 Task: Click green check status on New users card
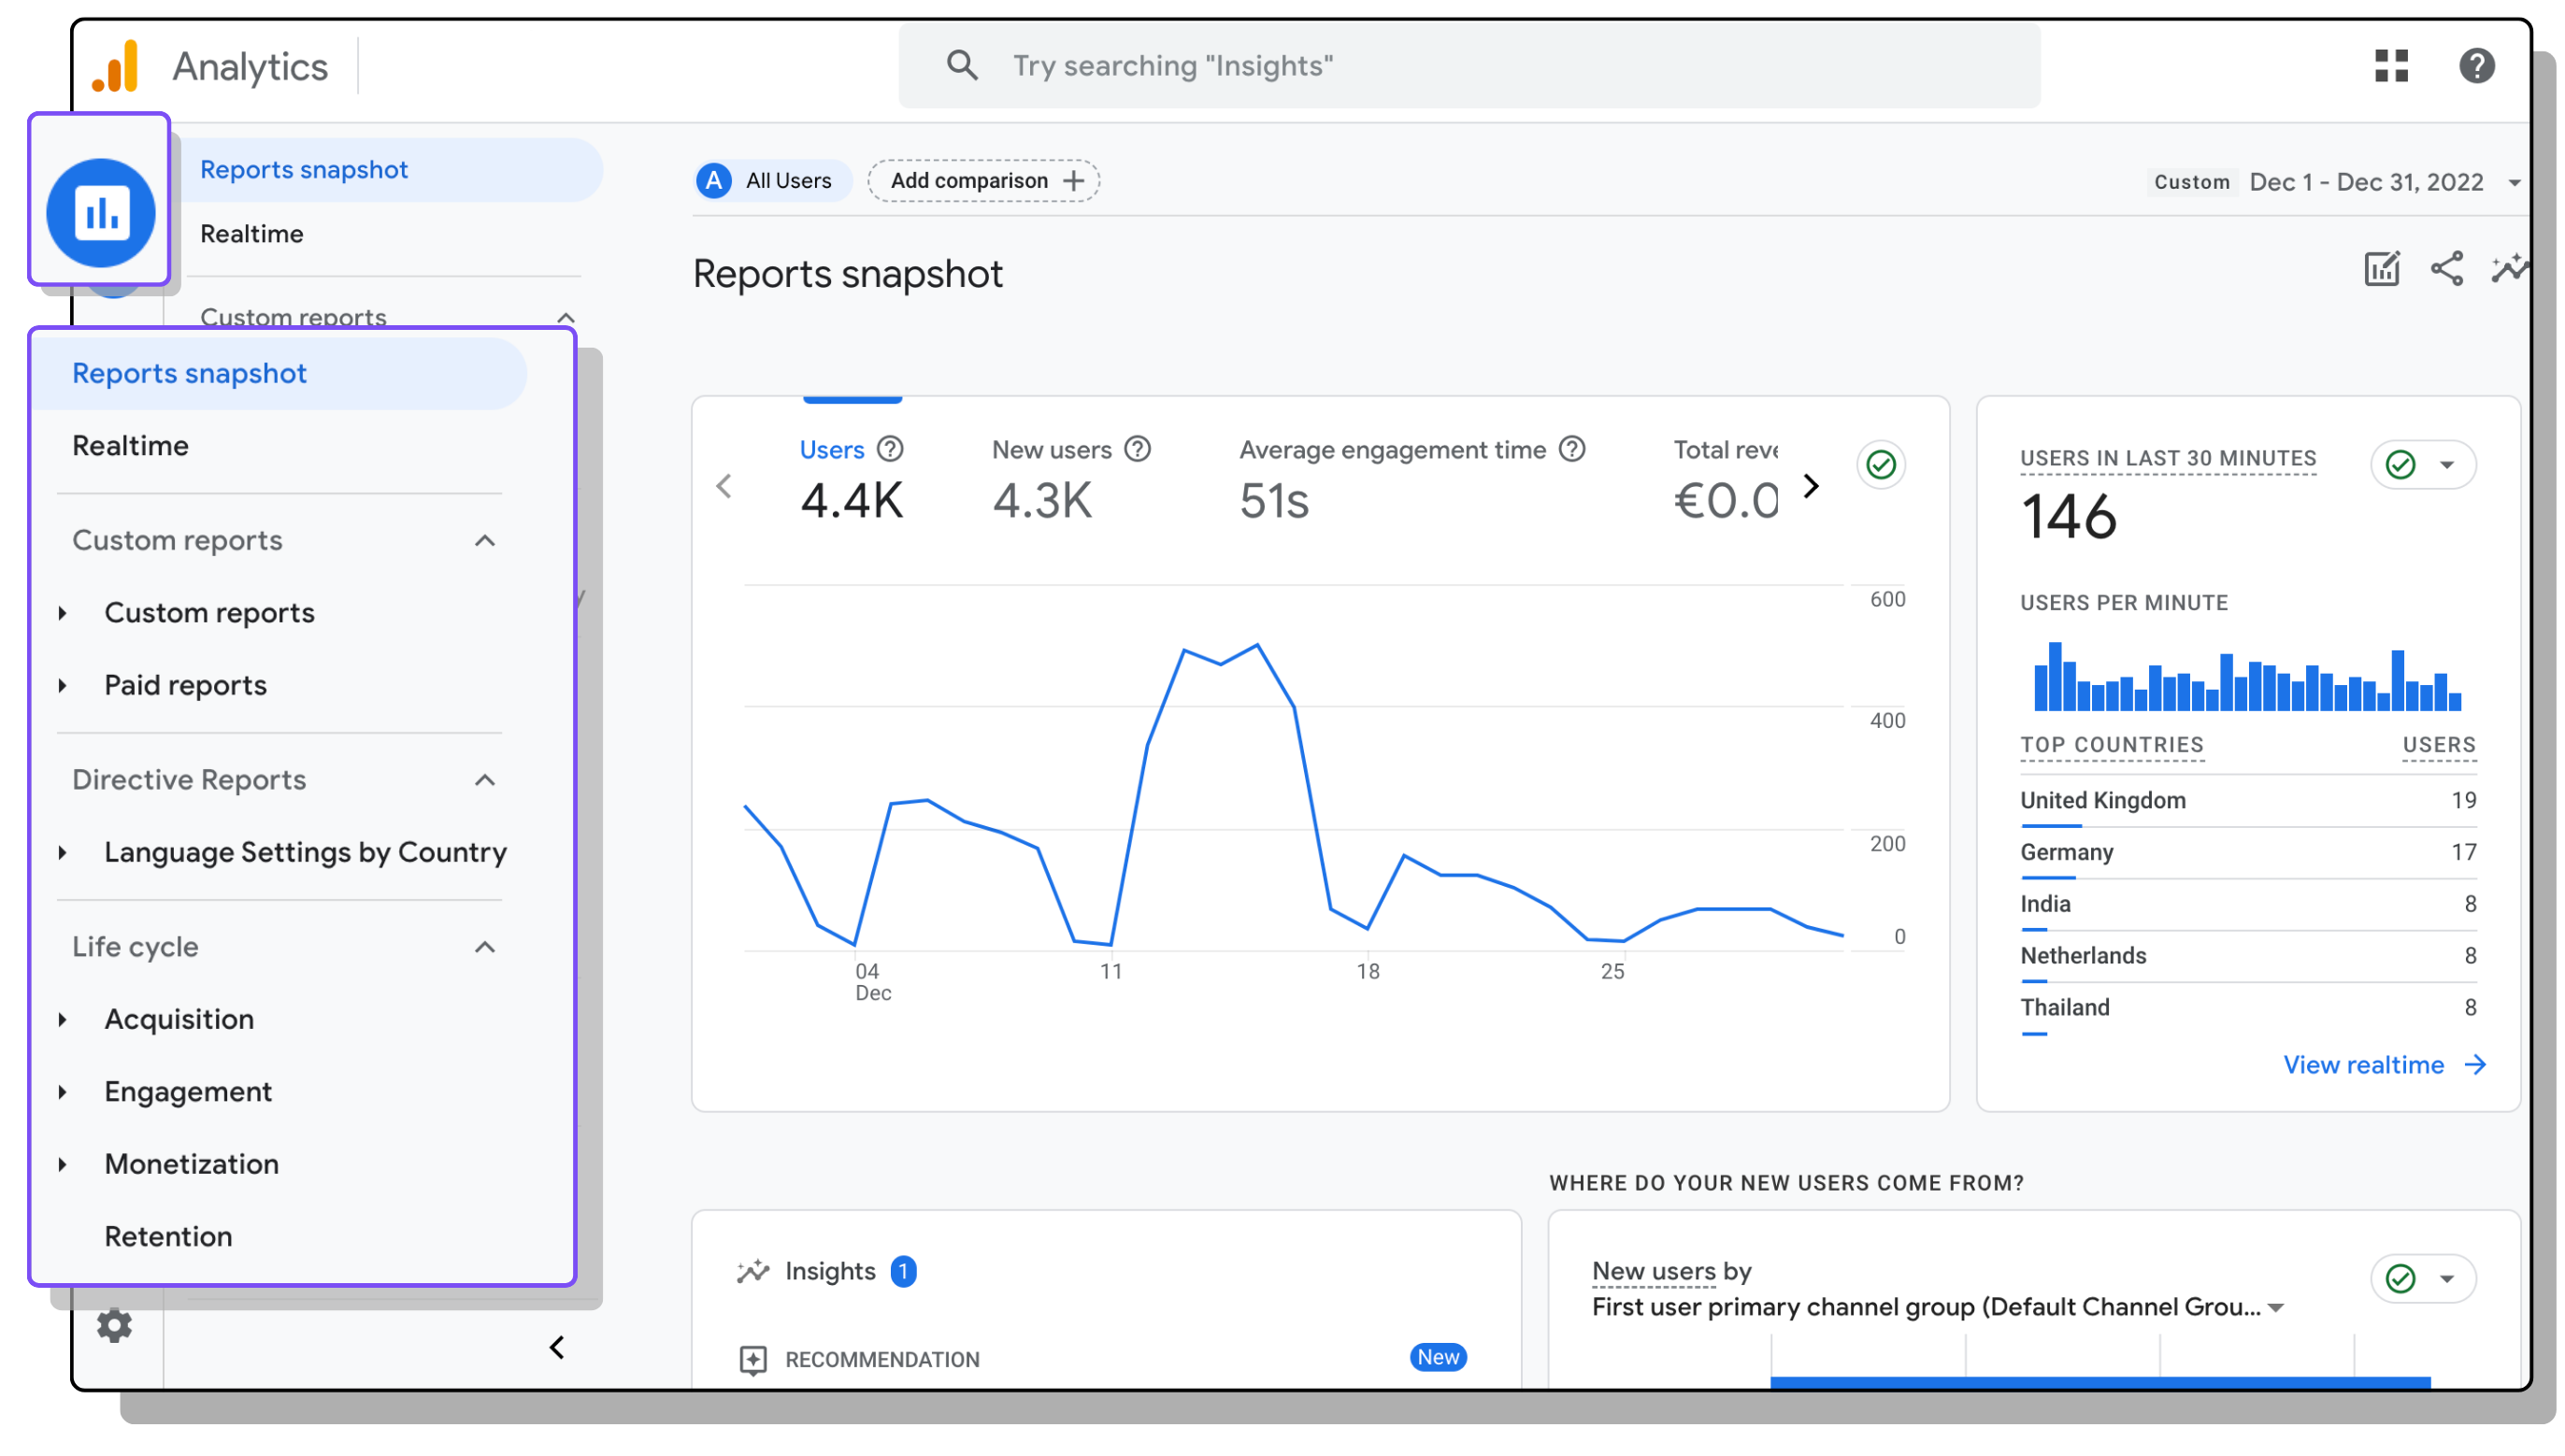pos(2400,1278)
